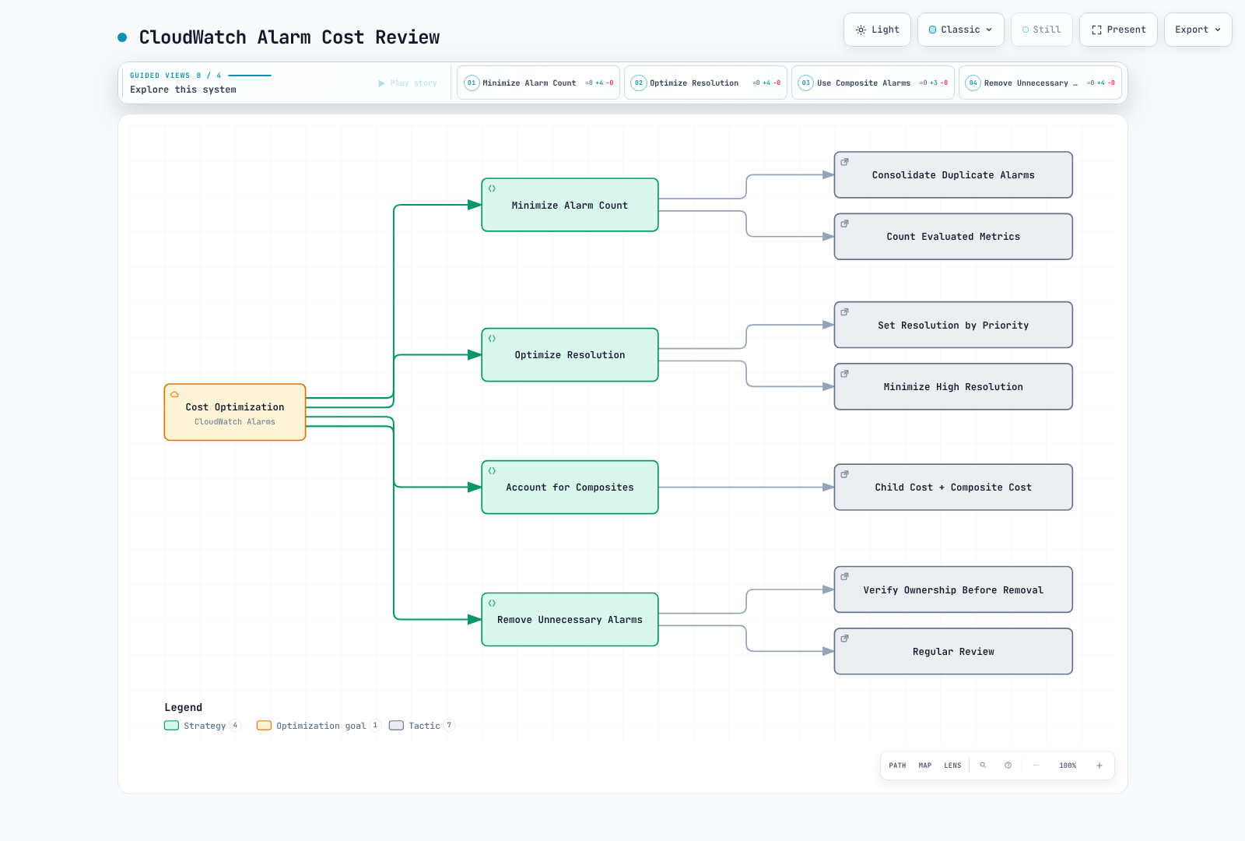The width and height of the screenshot is (1245, 841).
Task: Select the Regular Review tactic node
Action: point(953,651)
